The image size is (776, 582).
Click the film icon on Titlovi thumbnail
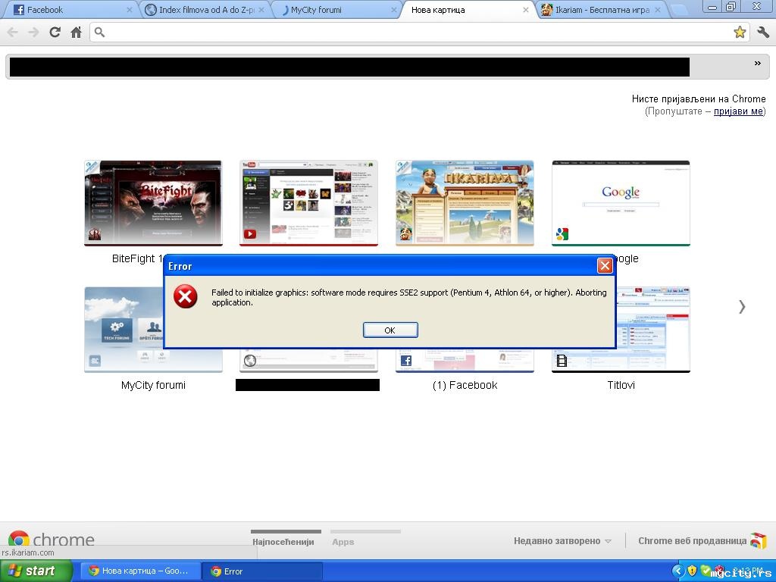pos(562,361)
